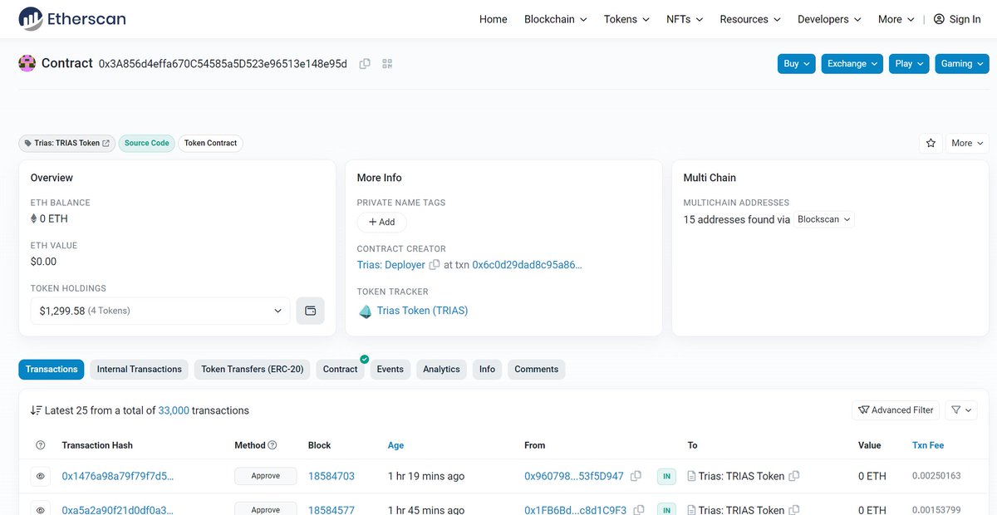Show the contract address QR code
Viewport: 997px width, 515px height.
click(x=387, y=64)
